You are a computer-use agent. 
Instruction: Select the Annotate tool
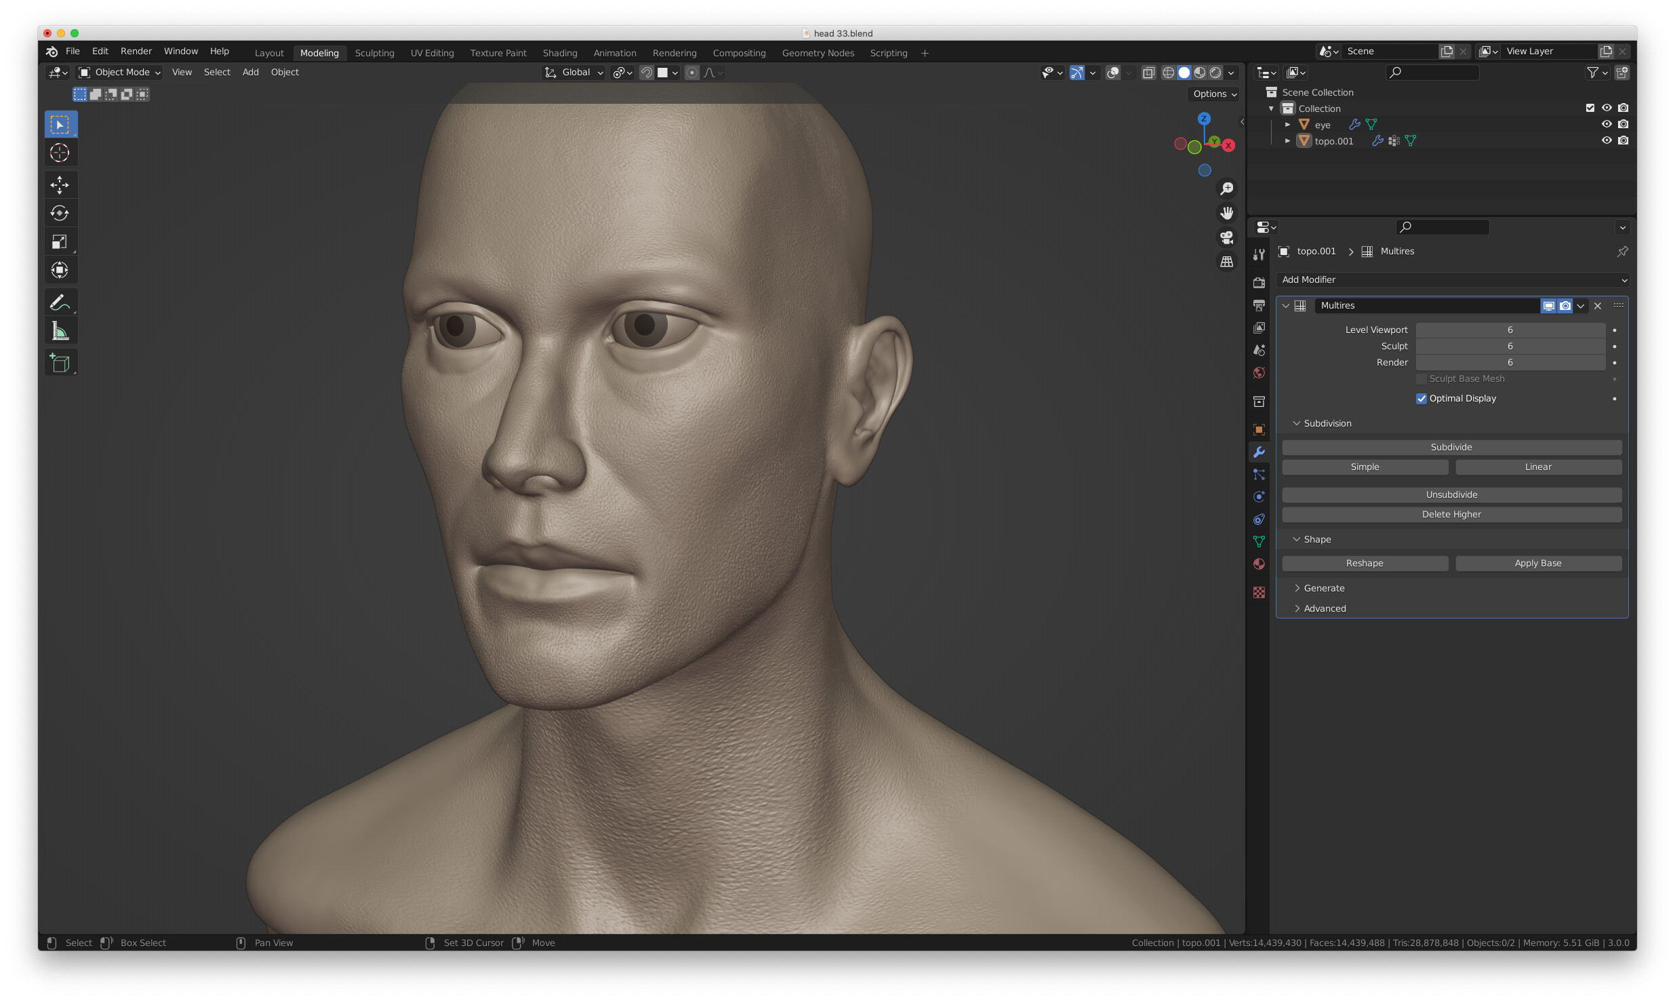tap(60, 302)
